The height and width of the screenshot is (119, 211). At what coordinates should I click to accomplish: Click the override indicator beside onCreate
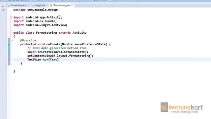(9, 44)
